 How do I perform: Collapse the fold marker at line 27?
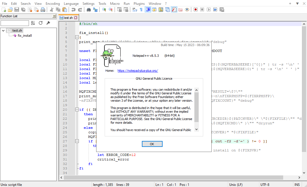[77, 141]
